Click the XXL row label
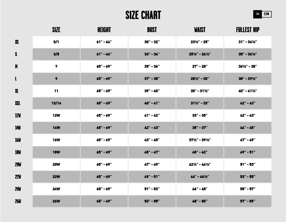The width and height of the screenshot is (286, 222). (18, 103)
